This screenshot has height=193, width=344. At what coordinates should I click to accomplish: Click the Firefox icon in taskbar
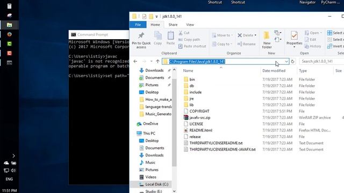coord(9,34)
